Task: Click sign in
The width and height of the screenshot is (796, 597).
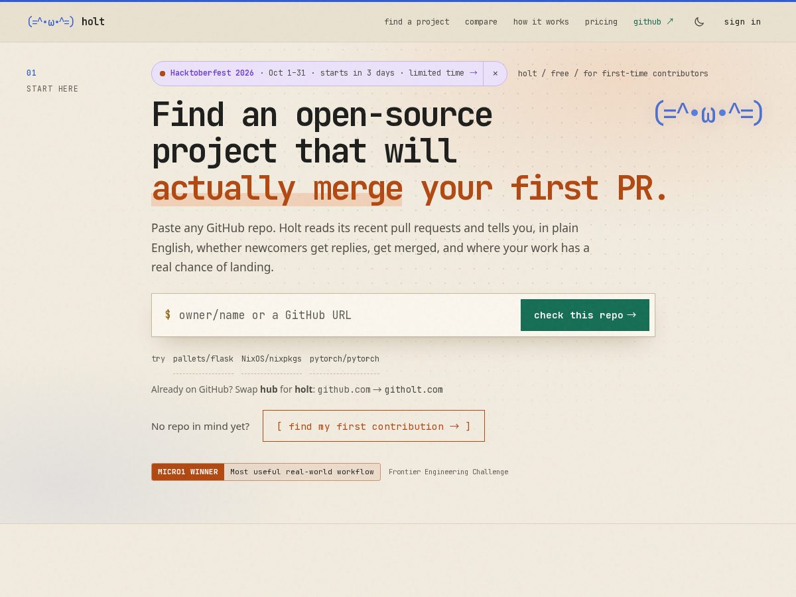Action: [742, 22]
